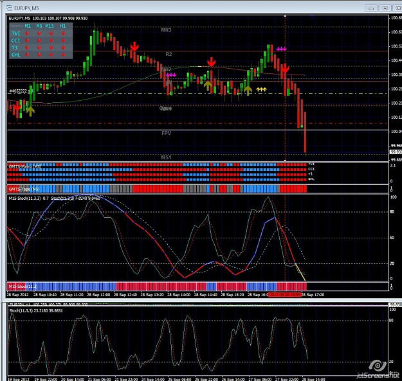The height and width of the screenshot is (381, 402).
Task: Click the R2 pivot level label
Action: [169, 54]
